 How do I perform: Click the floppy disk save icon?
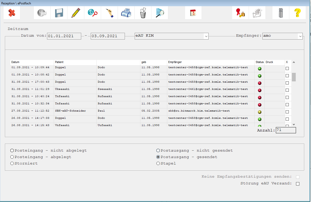click(59, 13)
